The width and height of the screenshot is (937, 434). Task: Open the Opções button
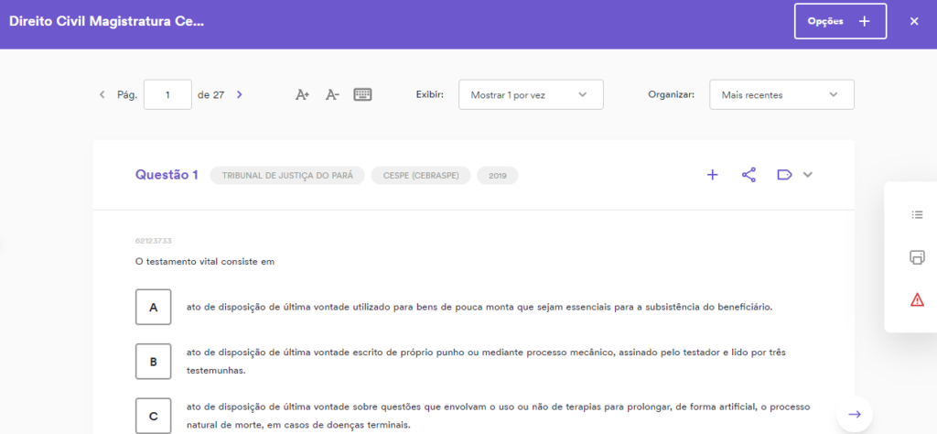click(x=840, y=22)
